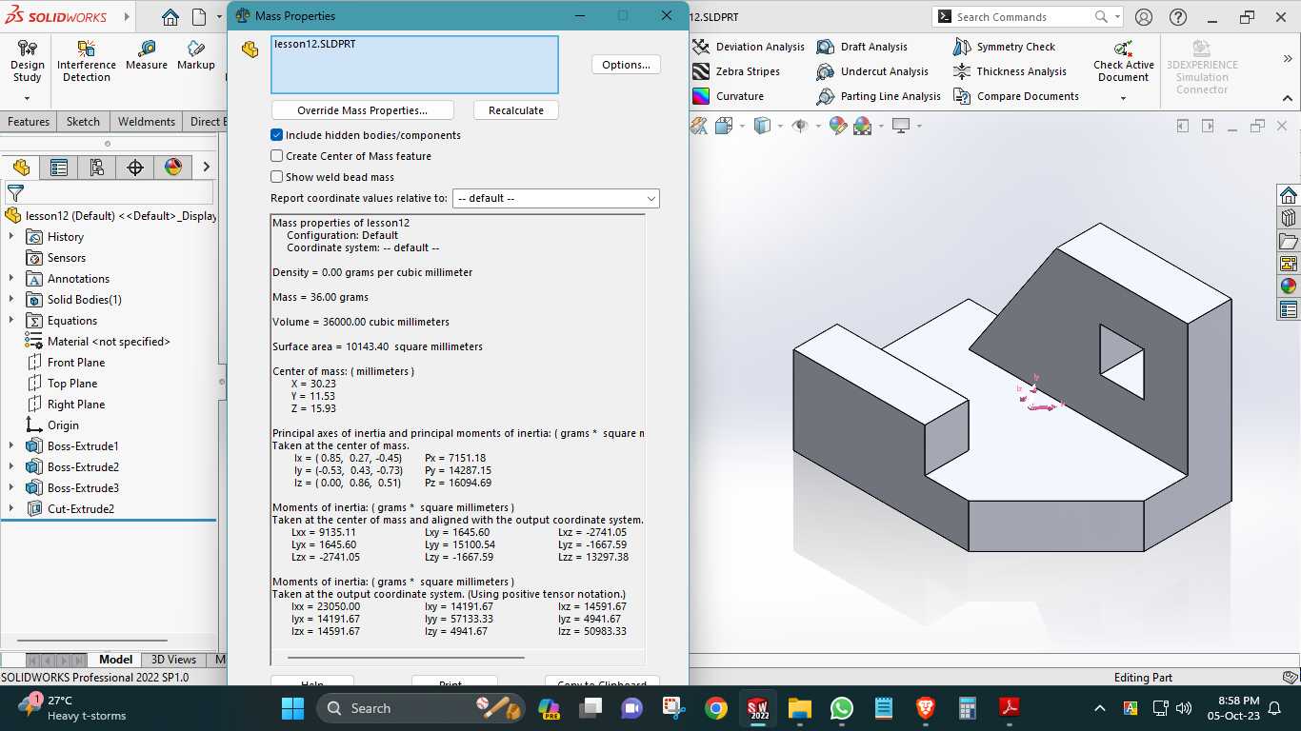The width and height of the screenshot is (1301, 731).
Task: Select the Measure tool
Action: pyautogui.click(x=146, y=55)
